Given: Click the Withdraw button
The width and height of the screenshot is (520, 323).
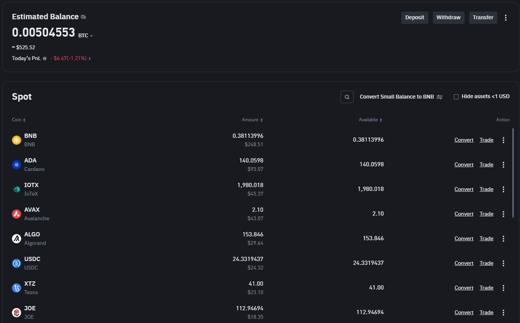Looking at the screenshot, I should click(448, 18).
